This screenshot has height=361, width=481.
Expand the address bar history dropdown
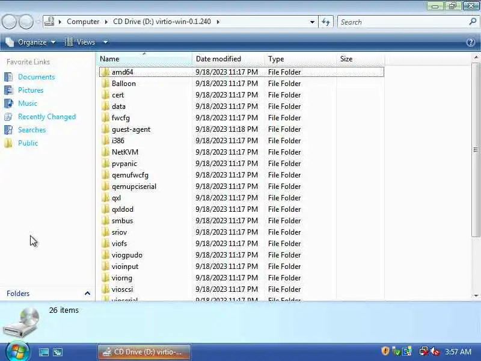(312, 22)
